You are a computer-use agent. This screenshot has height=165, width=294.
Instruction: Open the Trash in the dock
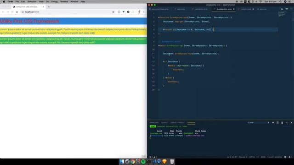(x=172, y=161)
